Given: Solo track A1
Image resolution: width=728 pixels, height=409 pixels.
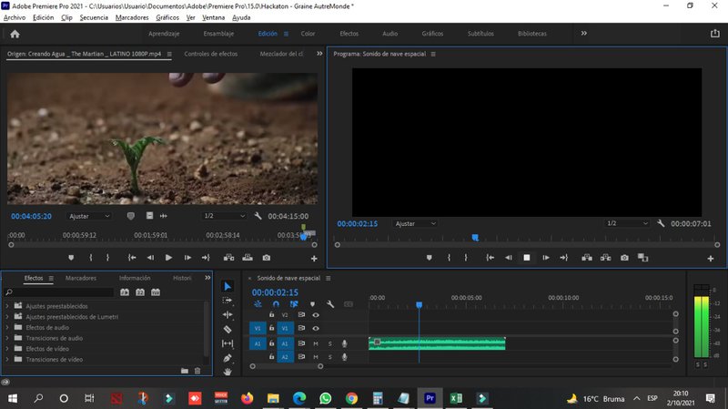Looking at the screenshot, I should 330,343.
